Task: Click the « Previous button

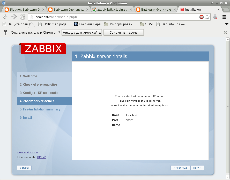Action: (180, 168)
